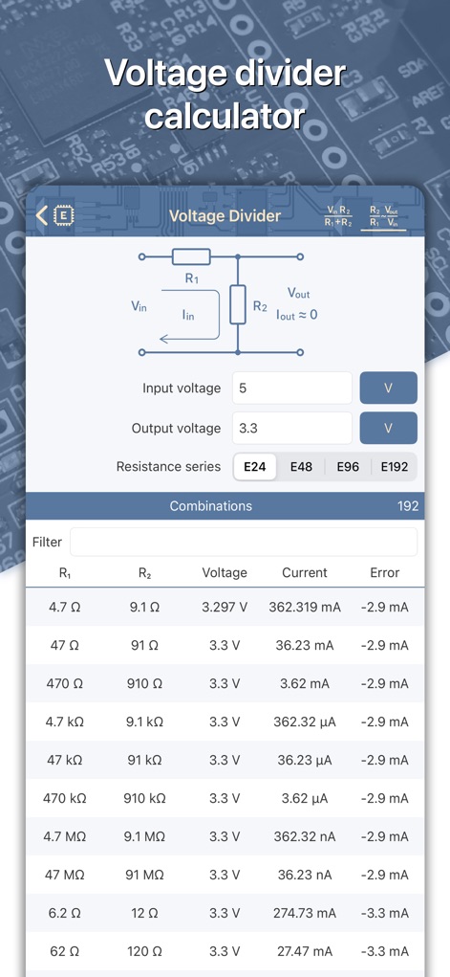Screen dimensions: 450x977
Task: Select the E48 resistance series
Action: 301,467
